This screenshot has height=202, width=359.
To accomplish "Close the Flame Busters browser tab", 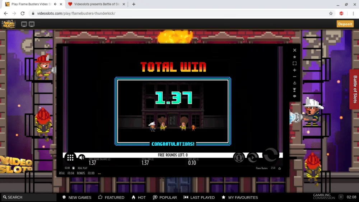I will point(61,4).
